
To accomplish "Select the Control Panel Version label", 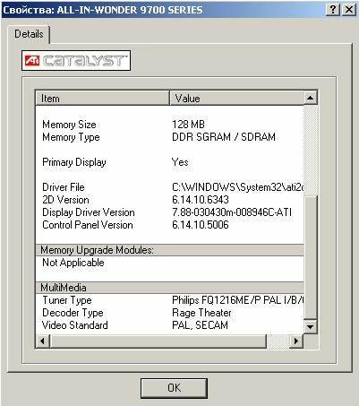I will point(88,225).
